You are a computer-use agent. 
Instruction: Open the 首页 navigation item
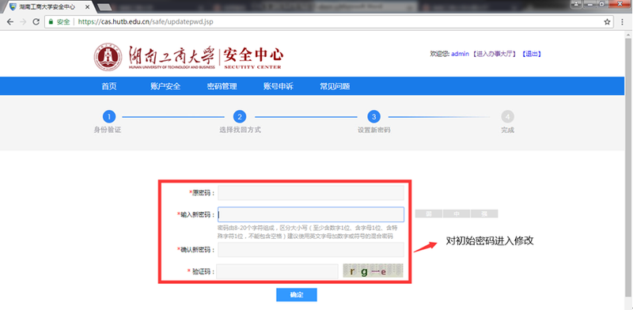tap(109, 86)
